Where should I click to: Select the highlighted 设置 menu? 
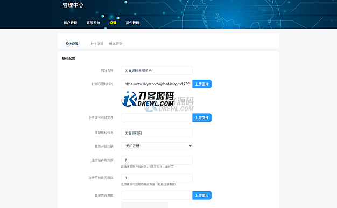point(113,23)
